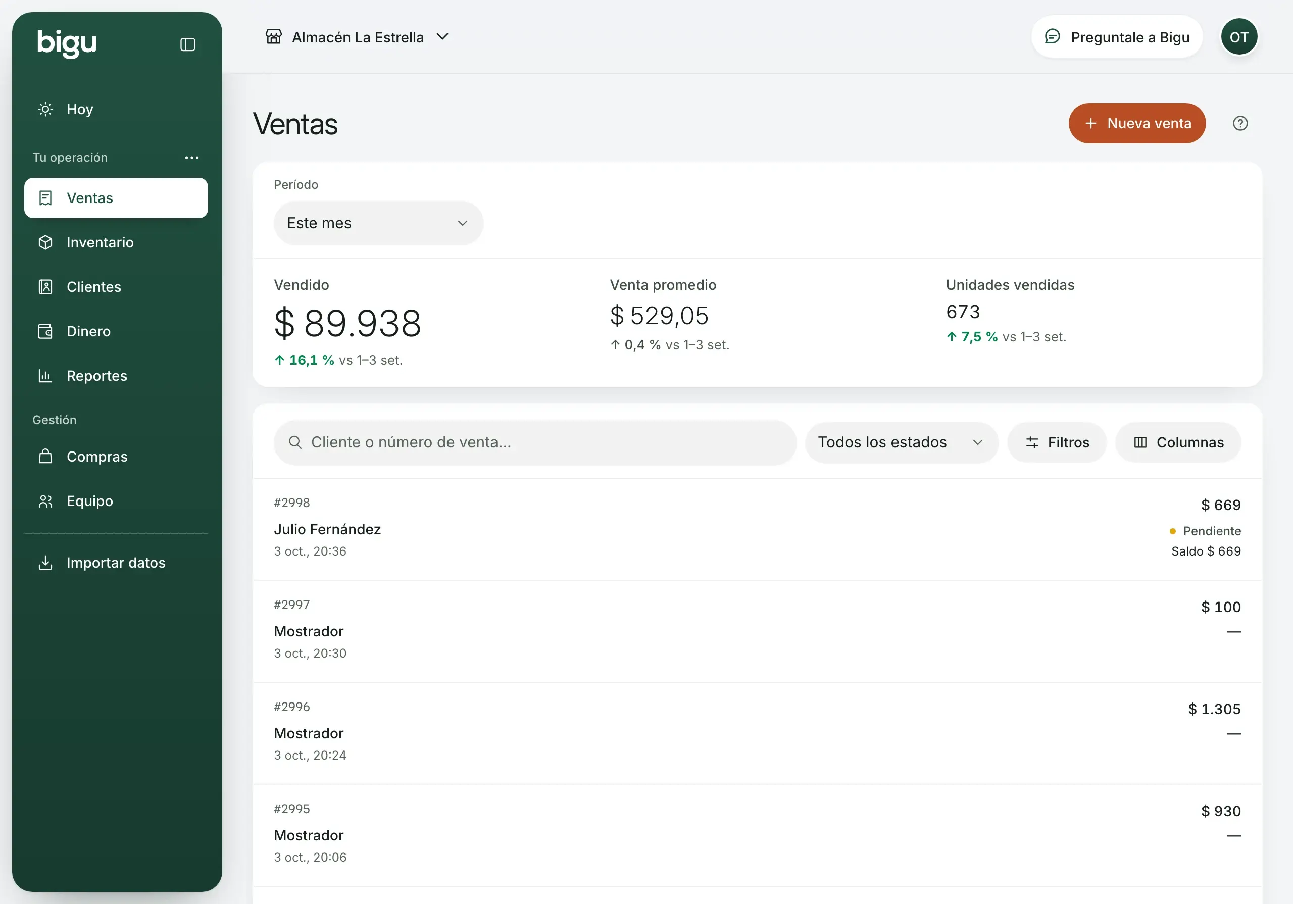
Task: Open sale #2997 Mostrador row
Action: tap(758, 631)
